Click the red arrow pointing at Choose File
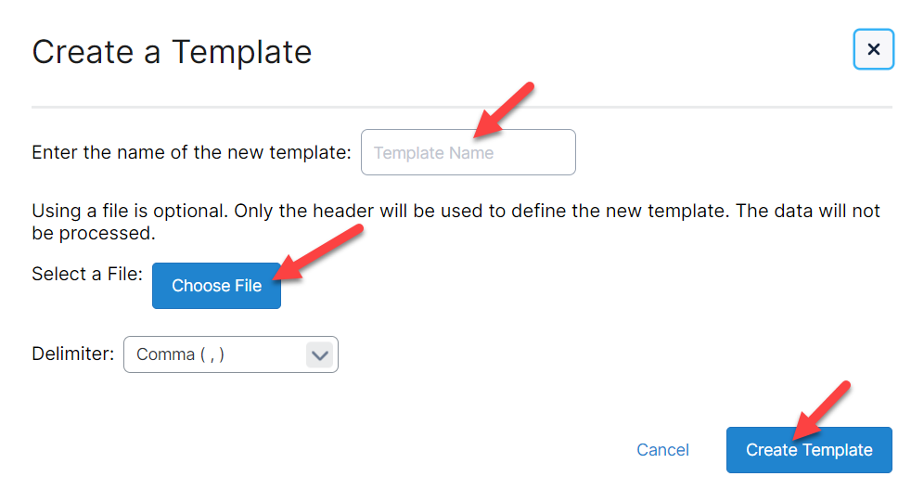This screenshot has width=924, height=502. click(316, 251)
